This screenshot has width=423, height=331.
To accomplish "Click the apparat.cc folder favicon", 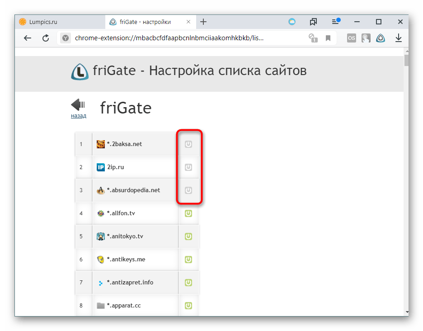I will pos(101,306).
